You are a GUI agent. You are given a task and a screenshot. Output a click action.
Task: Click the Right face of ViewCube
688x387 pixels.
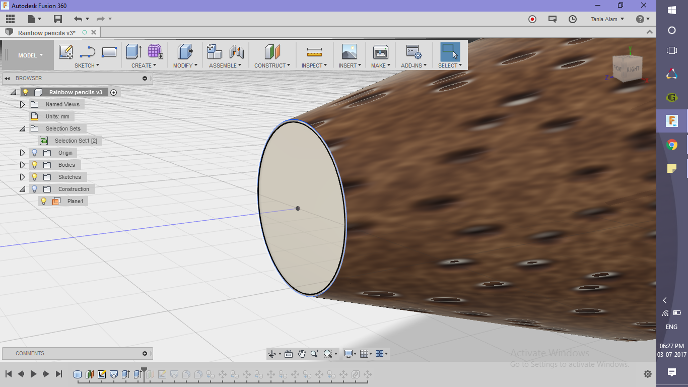(633, 69)
